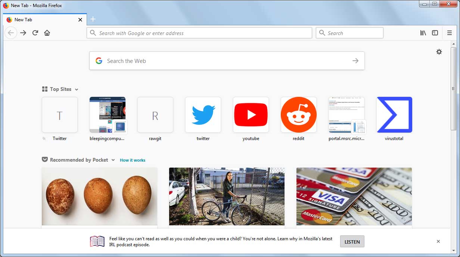Open the pinned Twitter tile with letter T
Viewport: 460px width, 257px height.
tap(60, 115)
